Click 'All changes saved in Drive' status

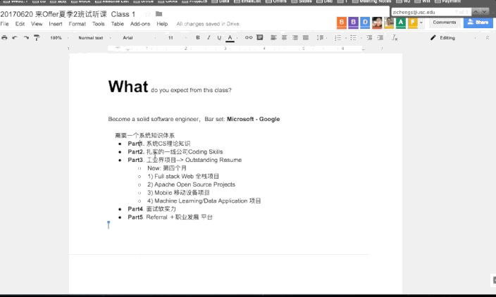208,24
